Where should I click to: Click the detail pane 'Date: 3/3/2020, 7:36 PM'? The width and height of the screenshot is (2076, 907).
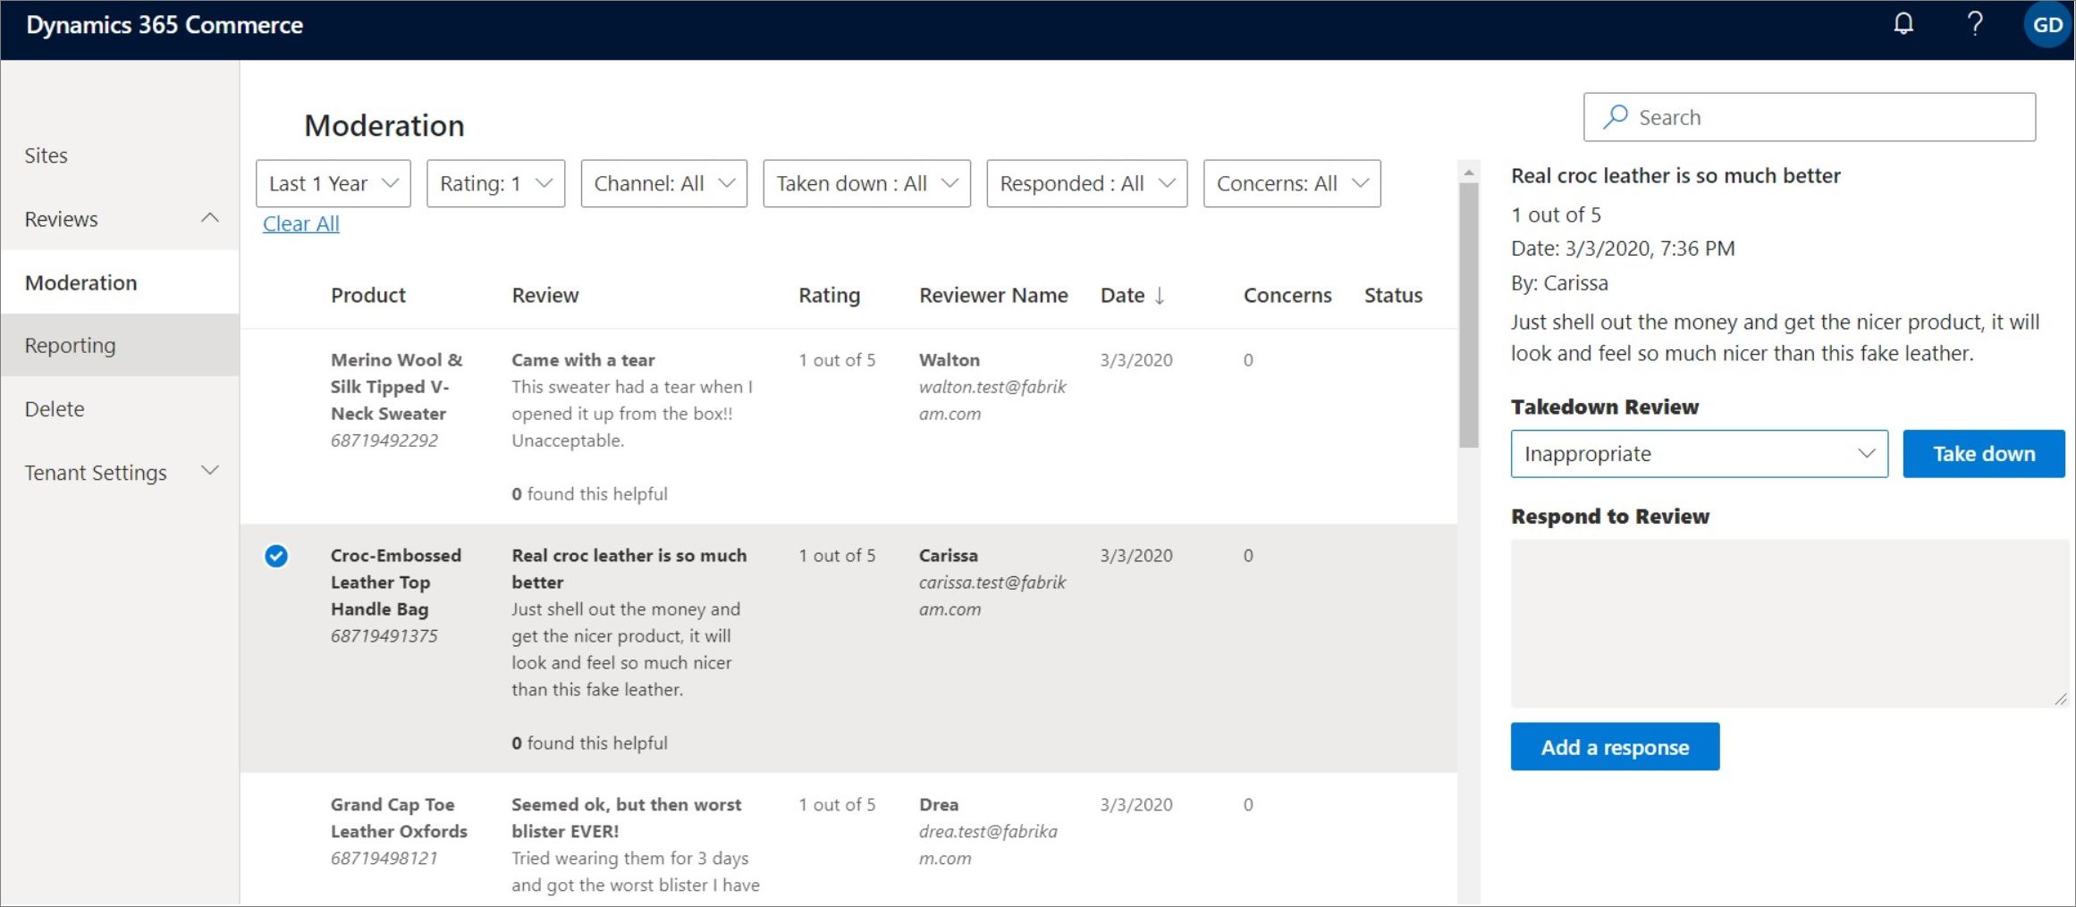1623,248
